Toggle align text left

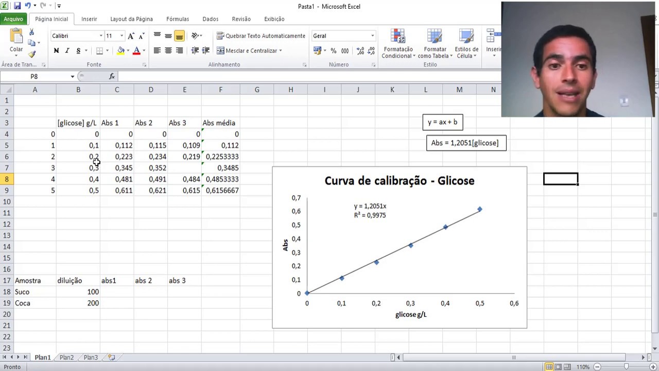click(157, 50)
